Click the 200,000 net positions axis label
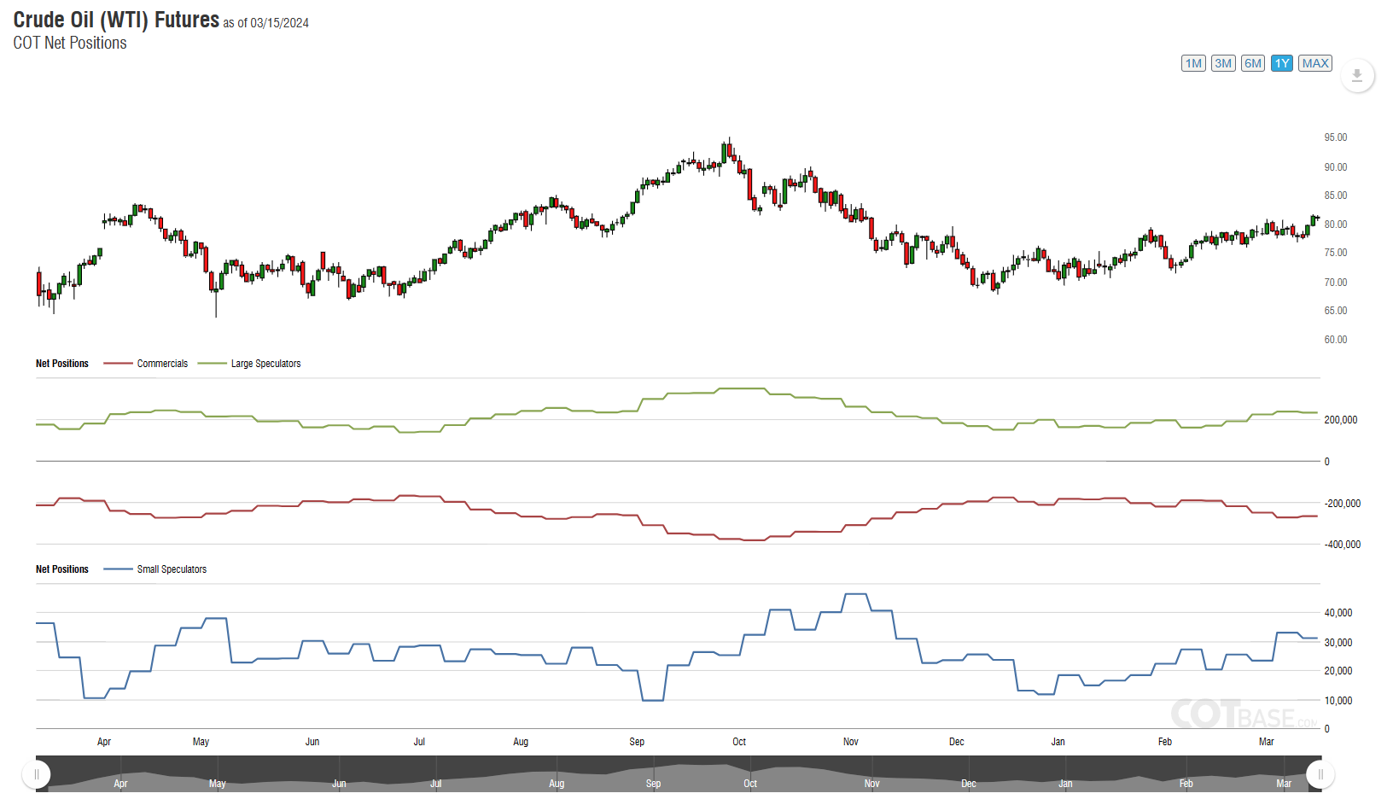The image size is (1393, 805). (1341, 420)
